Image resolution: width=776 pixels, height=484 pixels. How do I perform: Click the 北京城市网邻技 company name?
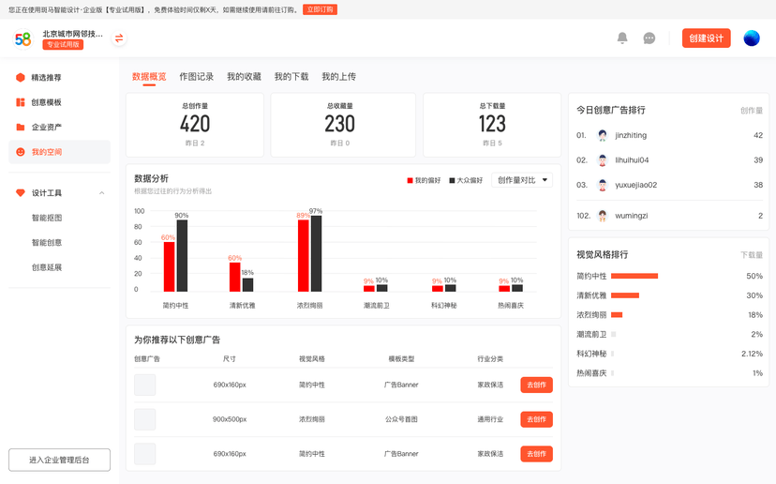(x=72, y=34)
